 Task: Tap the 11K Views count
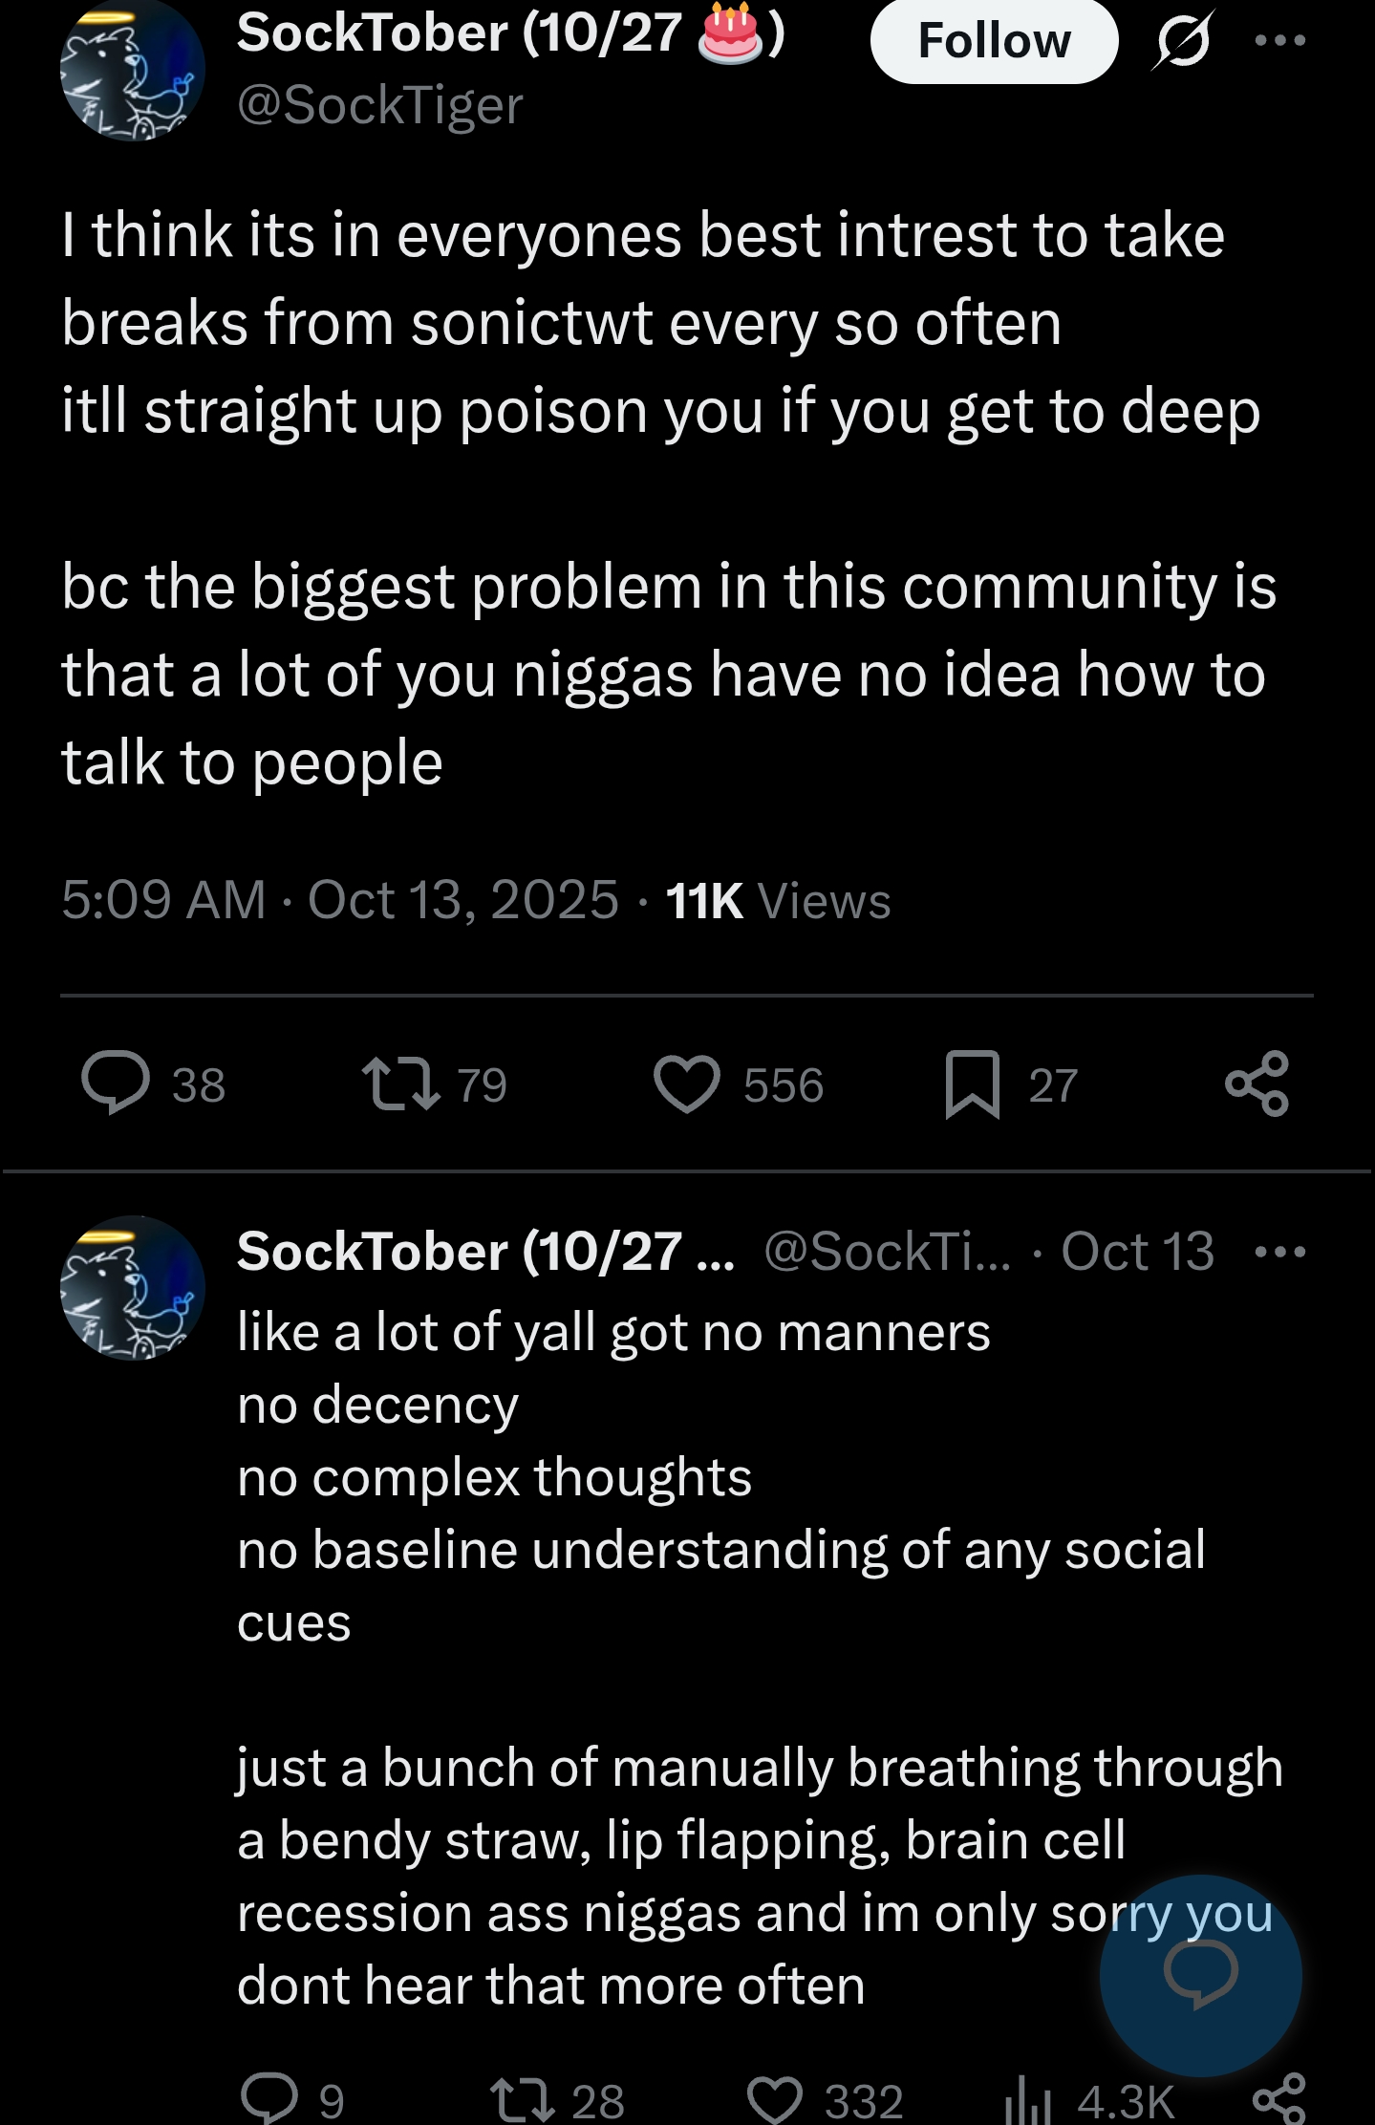click(778, 900)
